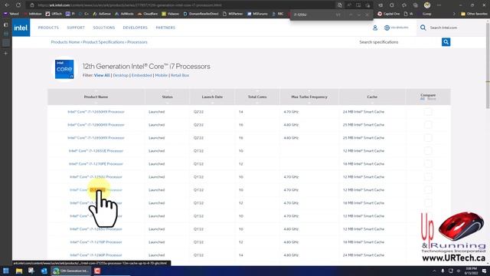
Task: Open the PRODUCTS menu
Action: tap(48, 28)
